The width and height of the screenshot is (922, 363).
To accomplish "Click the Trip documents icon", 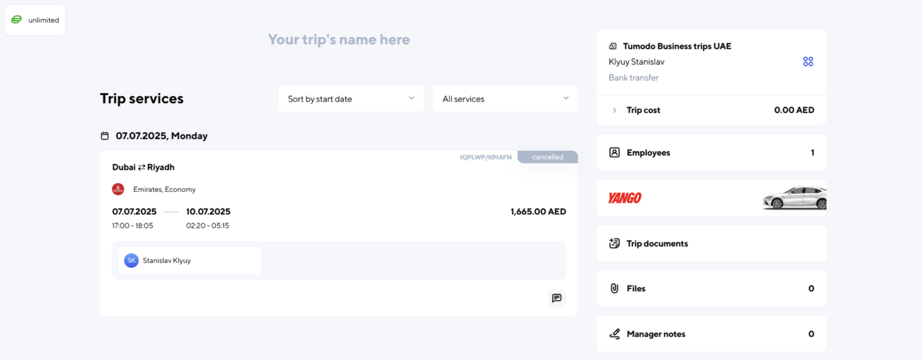I will tap(615, 243).
